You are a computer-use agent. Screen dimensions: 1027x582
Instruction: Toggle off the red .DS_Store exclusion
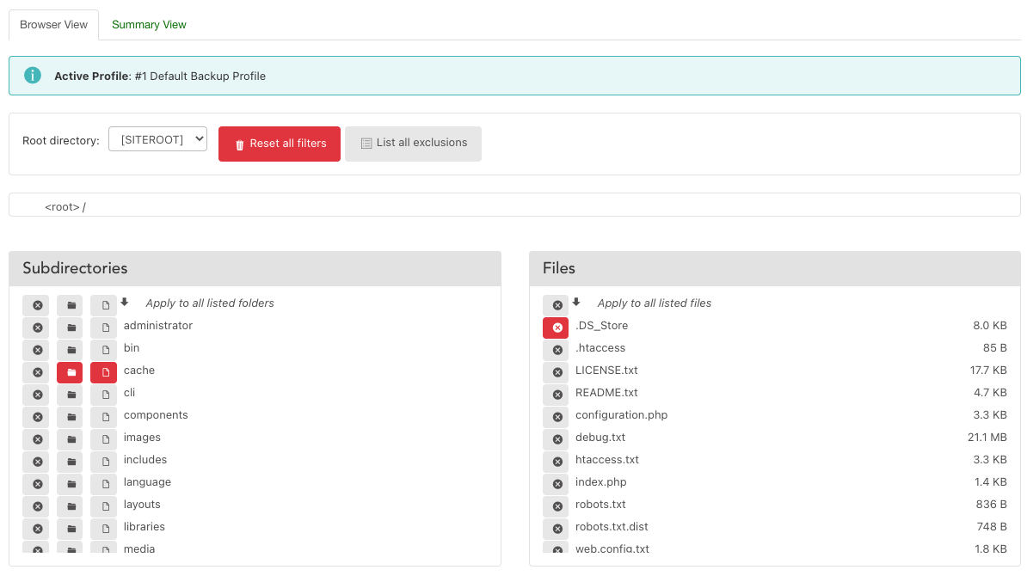pos(556,328)
